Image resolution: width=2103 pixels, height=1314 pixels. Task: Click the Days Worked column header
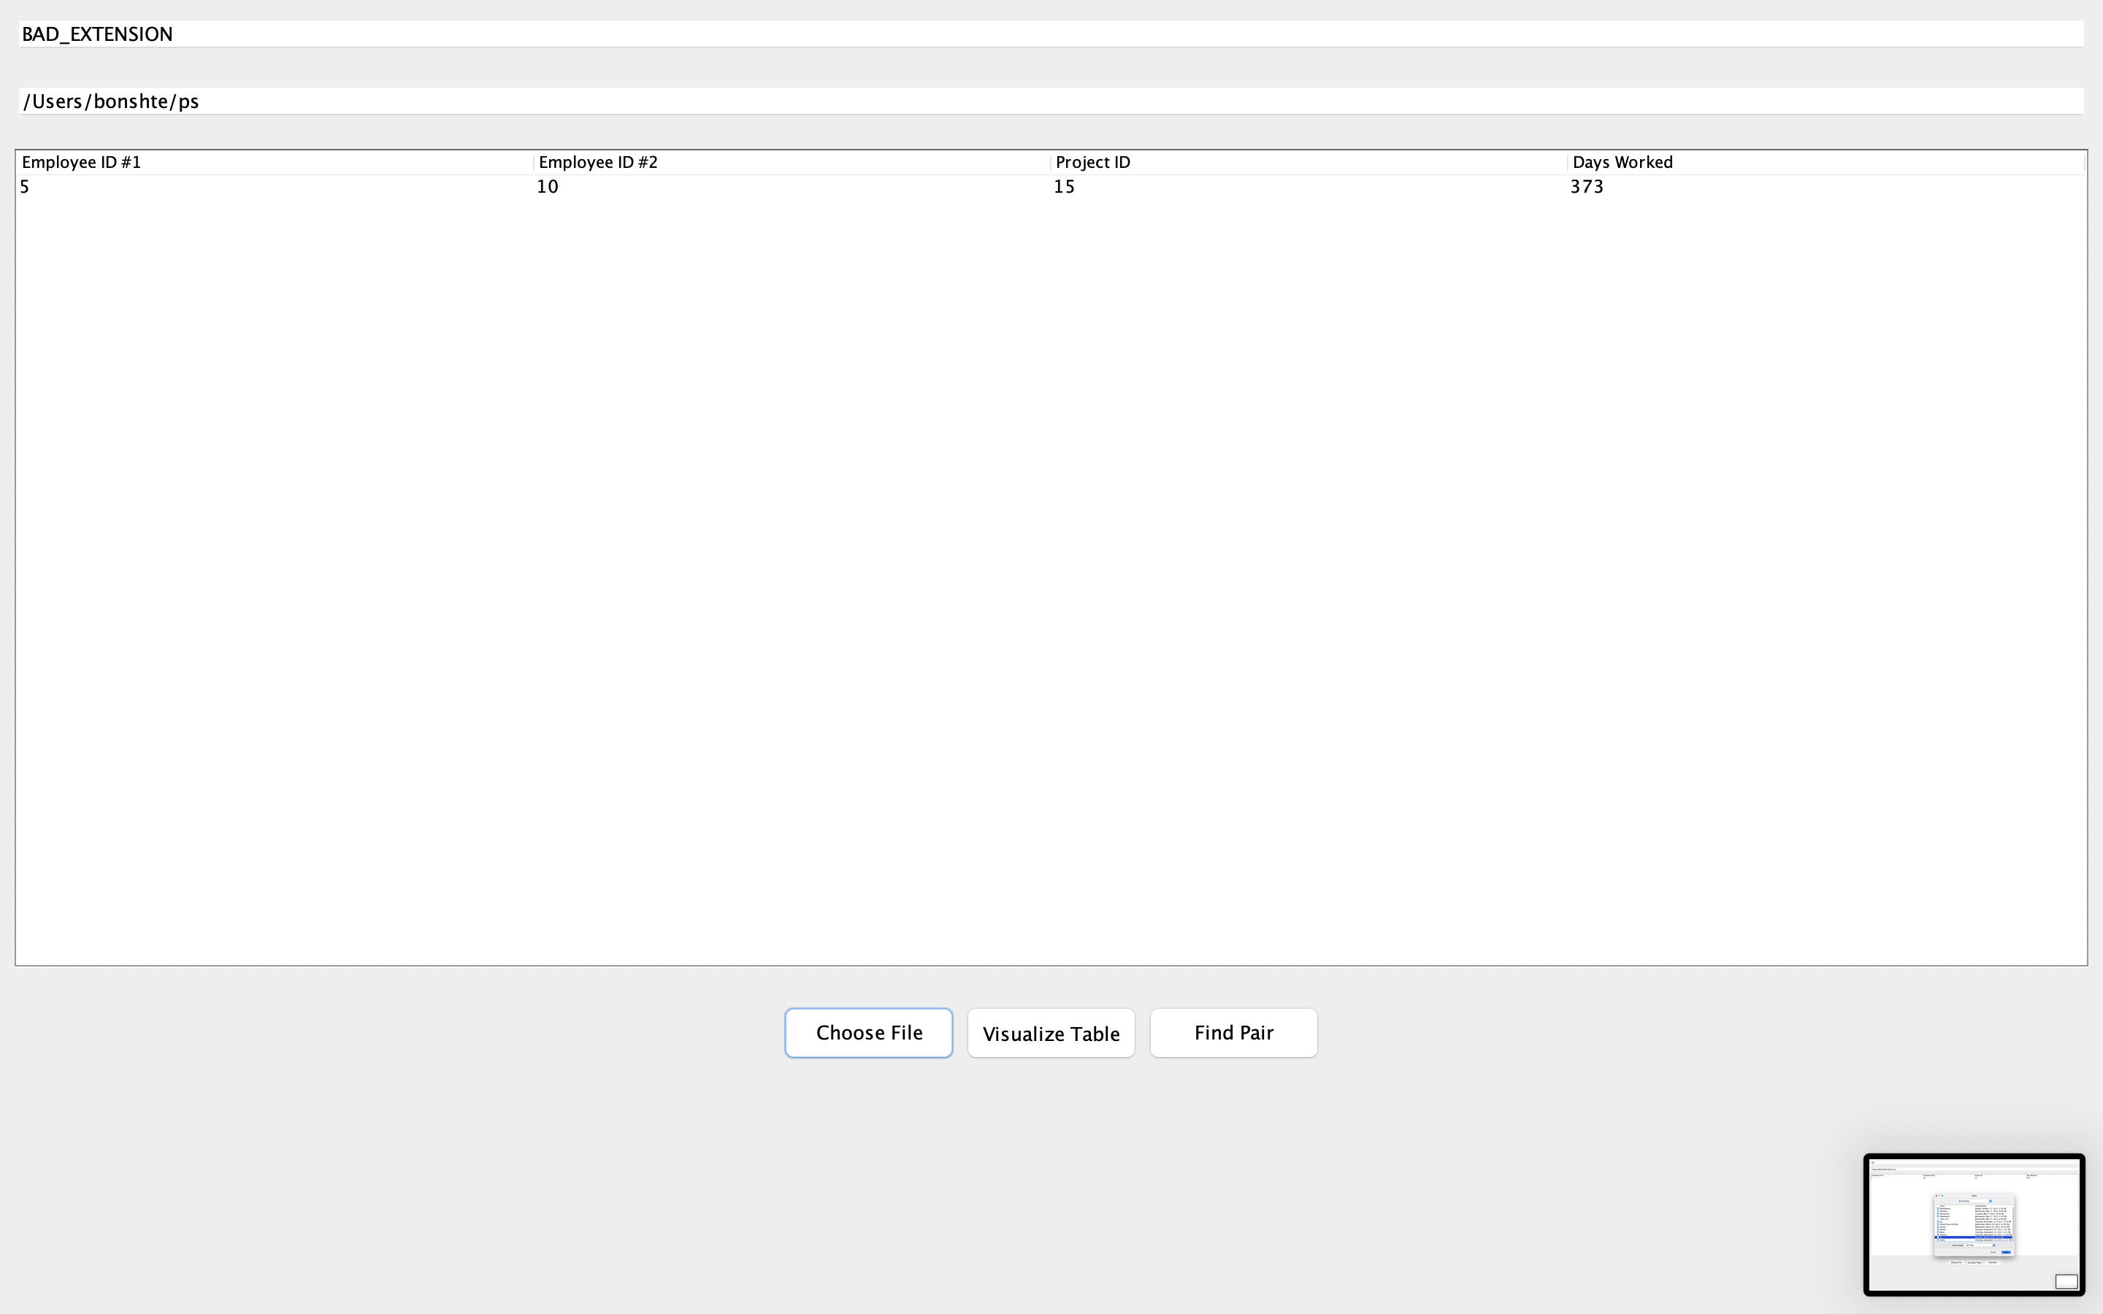click(1622, 161)
